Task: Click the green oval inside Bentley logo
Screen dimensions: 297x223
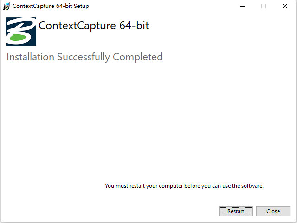Action: (x=18, y=37)
